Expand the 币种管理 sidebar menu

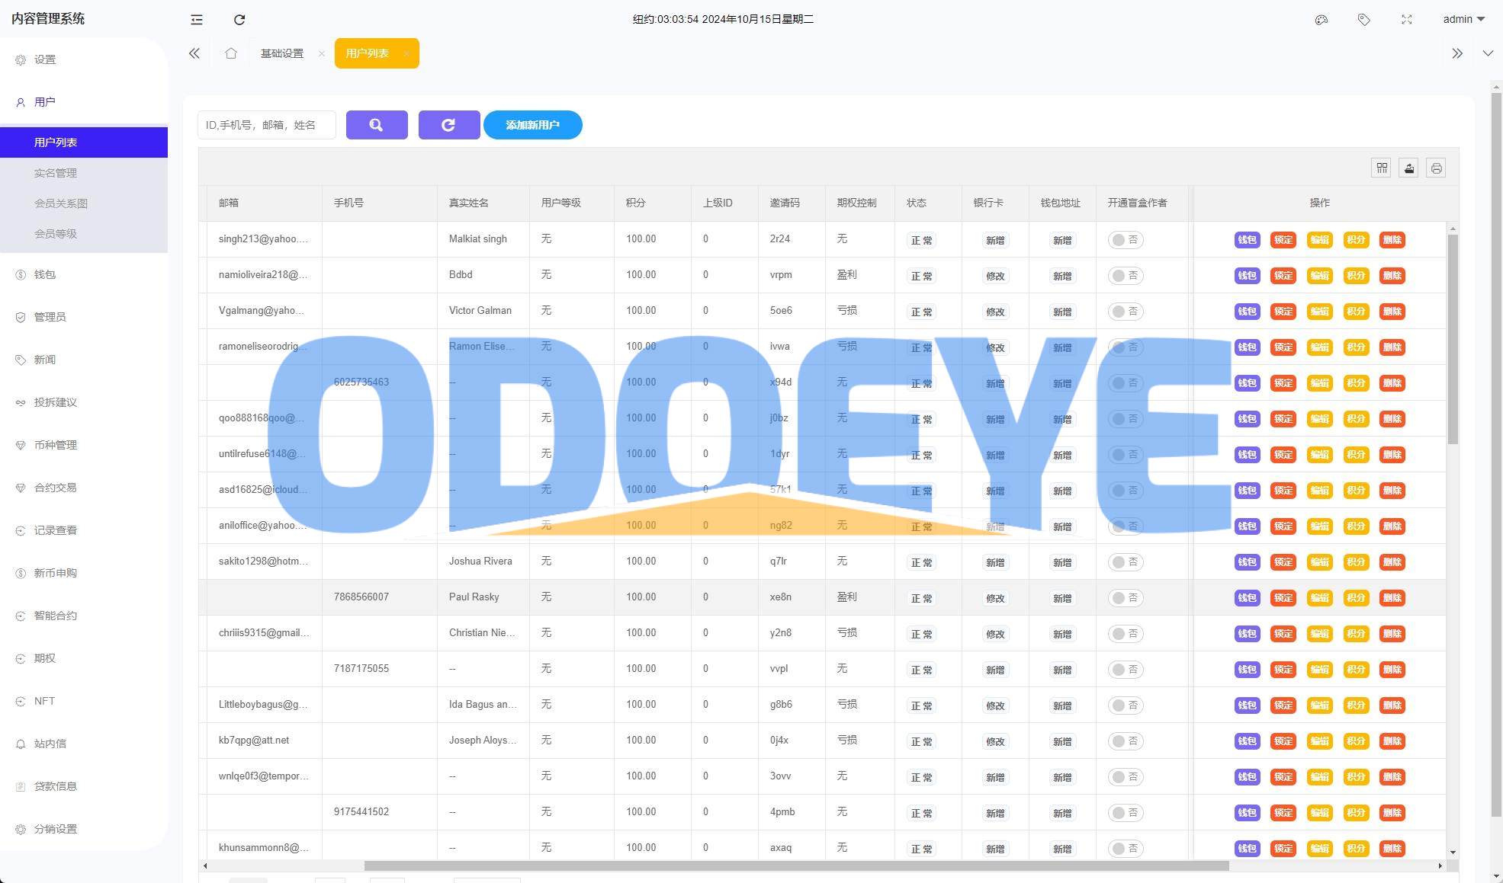(x=84, y=445)
